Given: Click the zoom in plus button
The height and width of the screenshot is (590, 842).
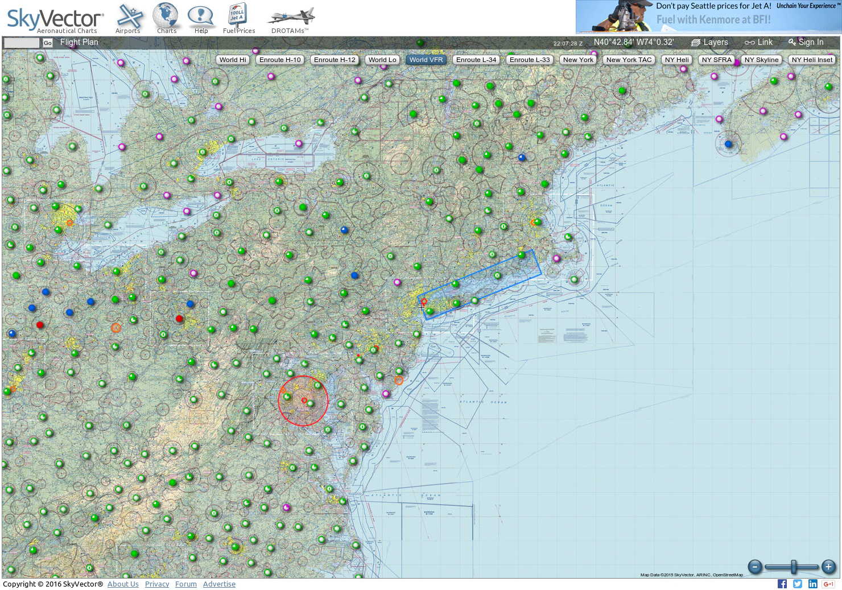Looking at the screenshot, I should tap(829, 566).
